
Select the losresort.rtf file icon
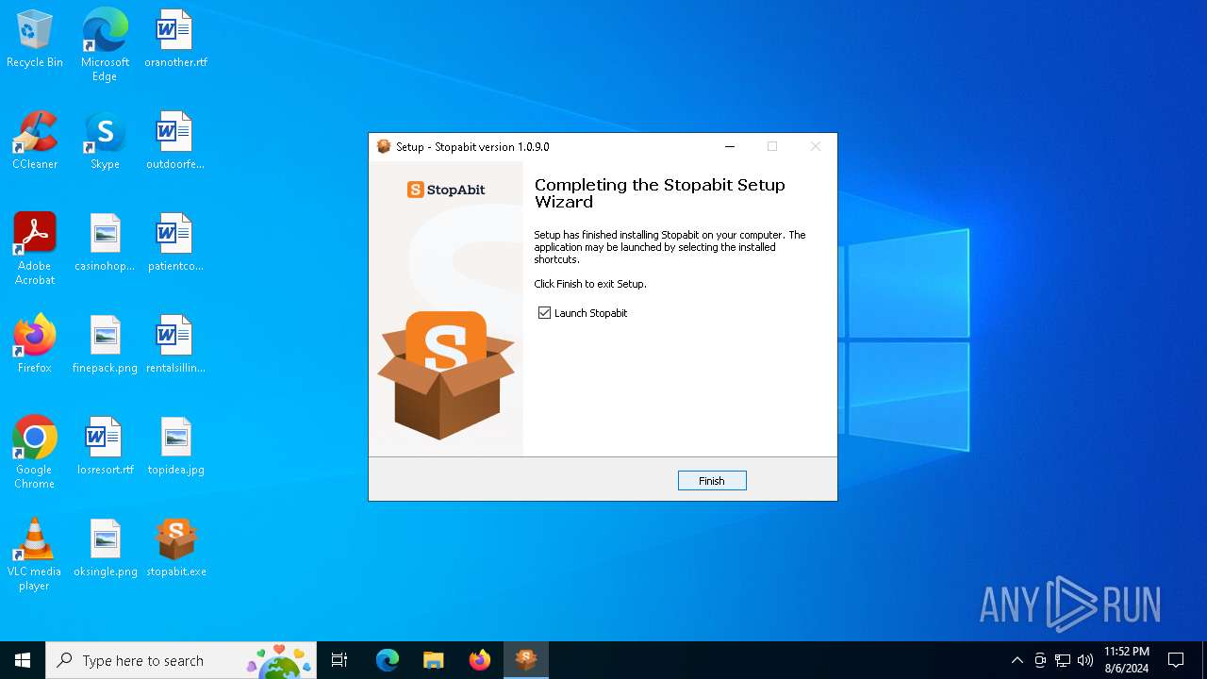pyautogui.click(x=105, y=446)
